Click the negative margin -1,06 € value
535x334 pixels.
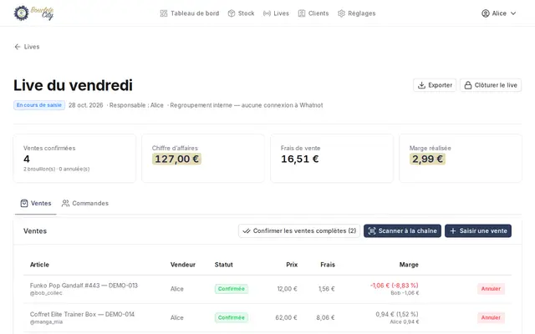click(394, 286)
